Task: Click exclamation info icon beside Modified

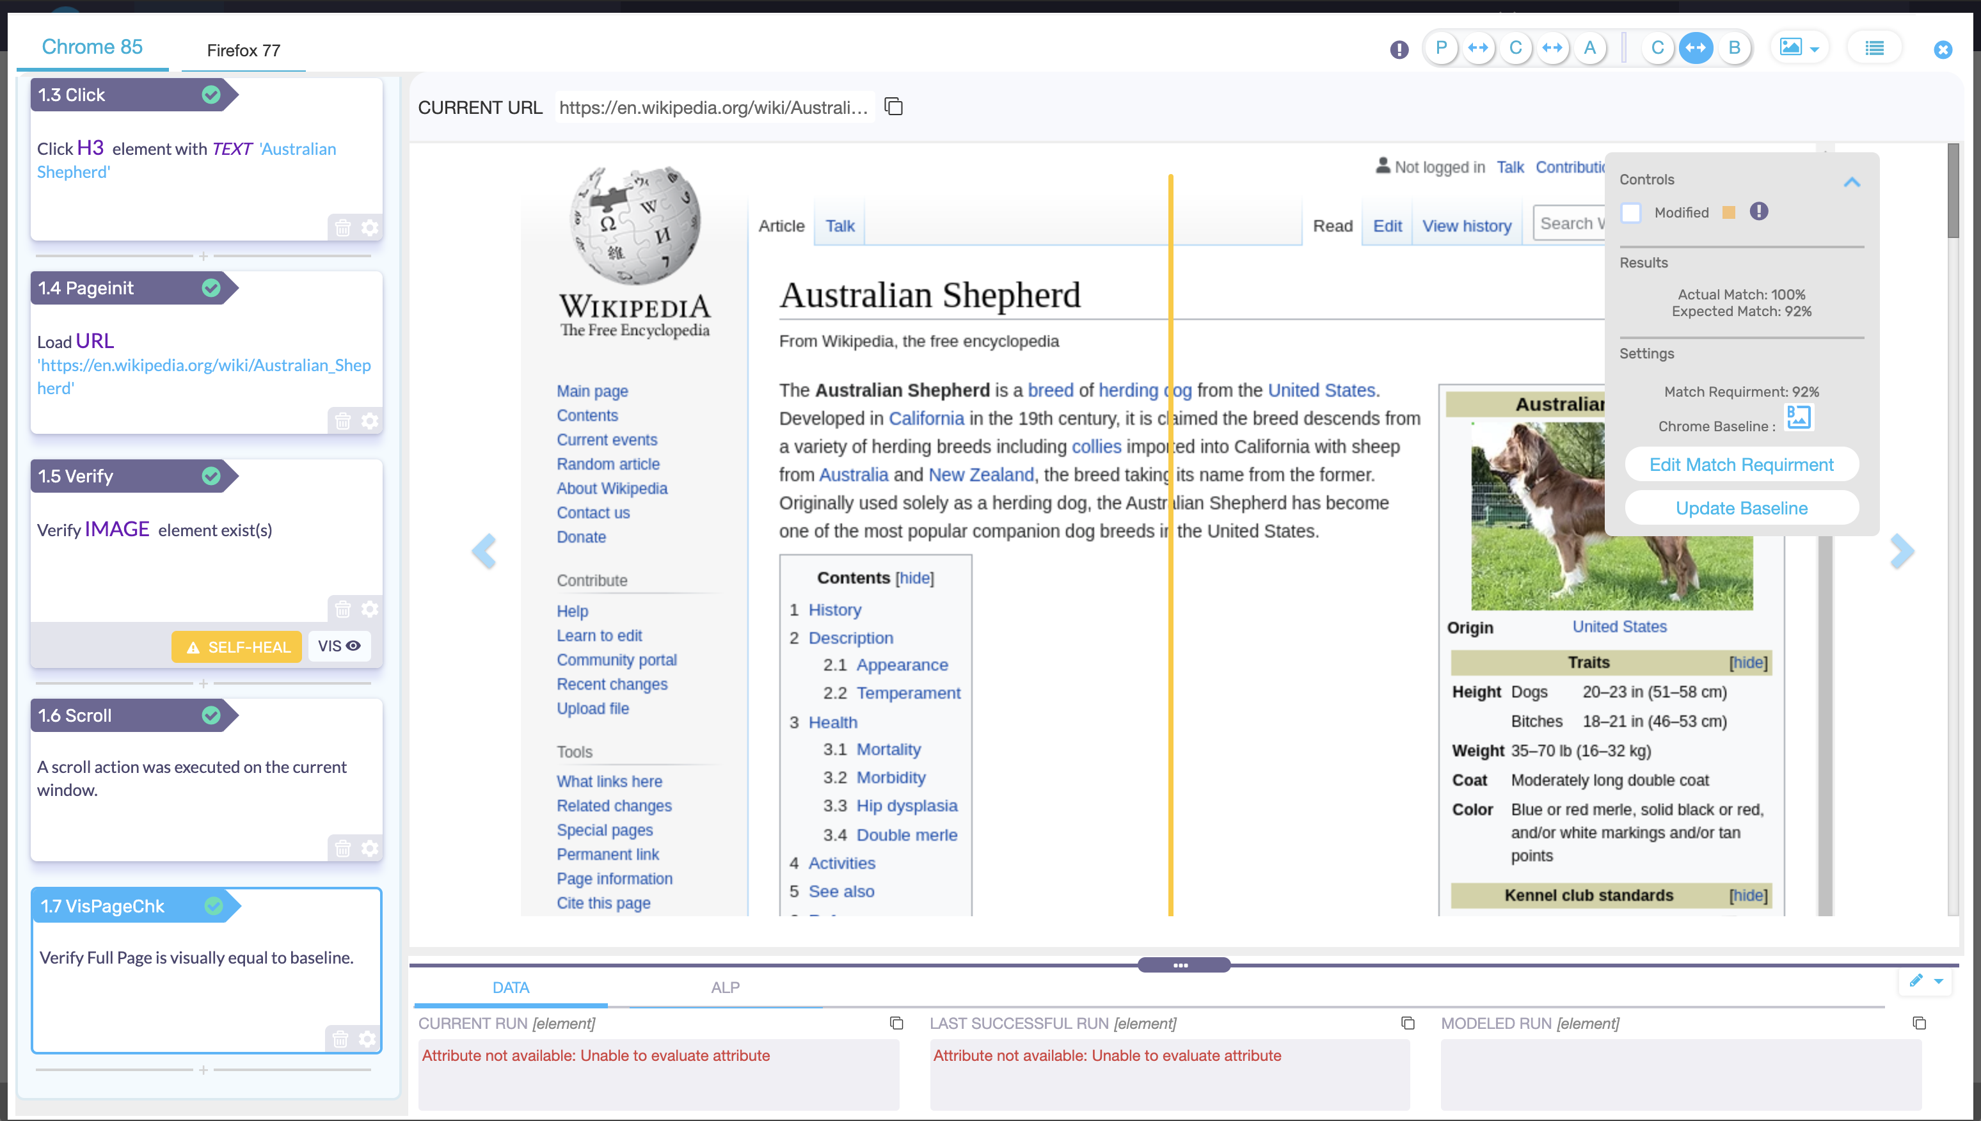Action: [1759, 211]
